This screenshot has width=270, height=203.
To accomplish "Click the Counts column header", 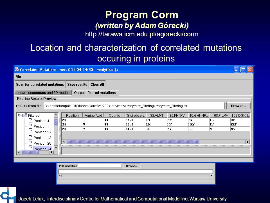I will click(114, 116).
